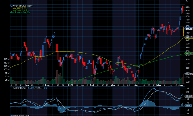193x116 pixels.
Task: Click the '290' price axis label
Action: tap(187, 82)
